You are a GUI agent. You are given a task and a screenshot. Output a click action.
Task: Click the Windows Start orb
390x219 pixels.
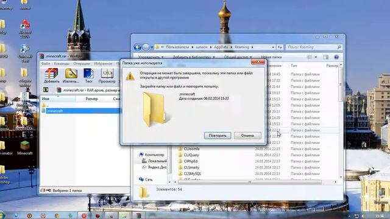(x=1, y=215)
